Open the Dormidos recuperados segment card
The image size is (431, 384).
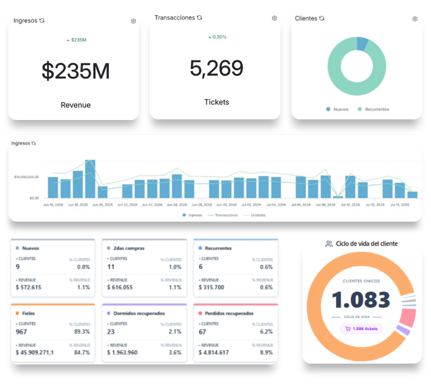point(144,333)
